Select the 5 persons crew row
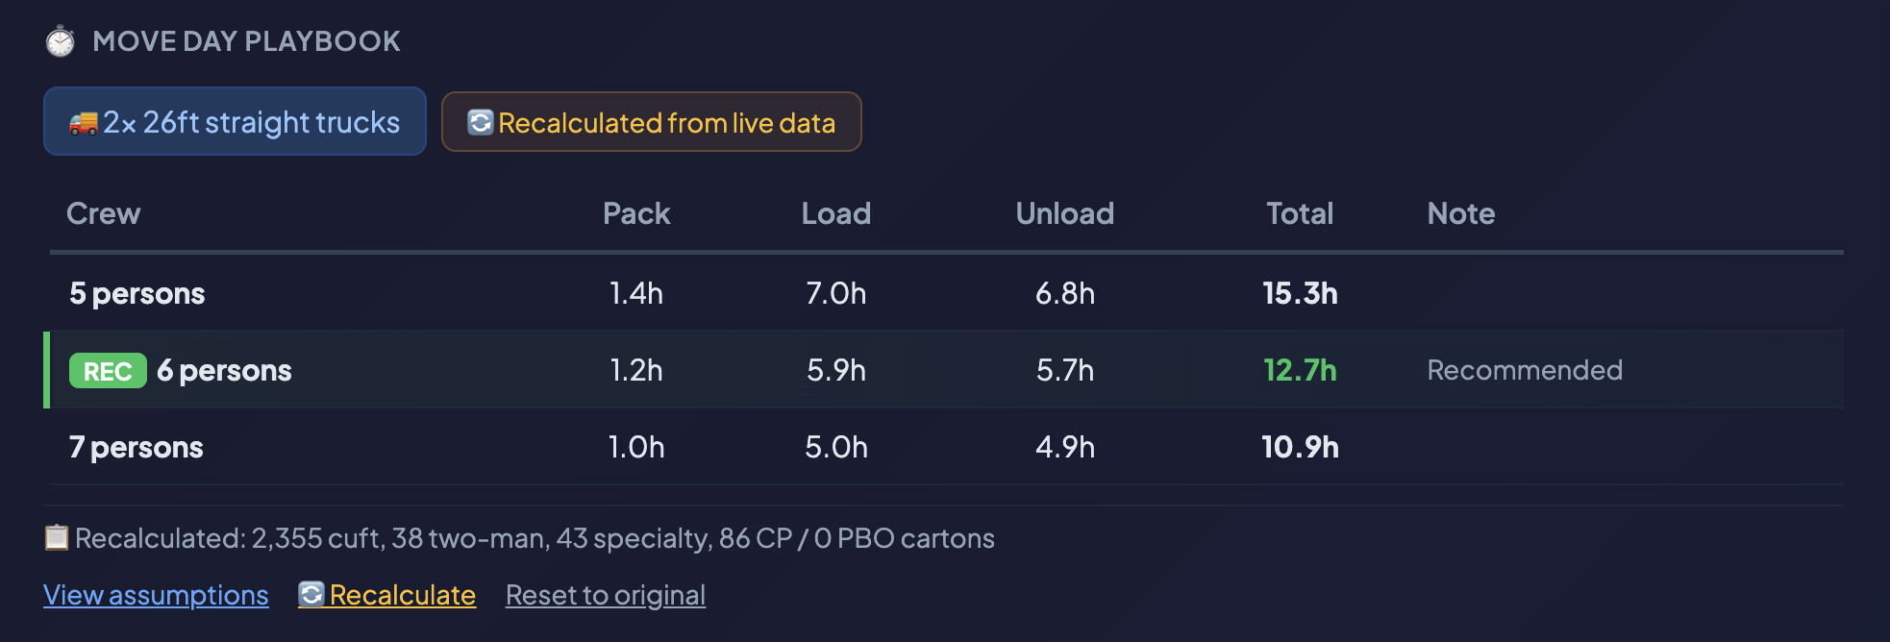 click(946, 293)
